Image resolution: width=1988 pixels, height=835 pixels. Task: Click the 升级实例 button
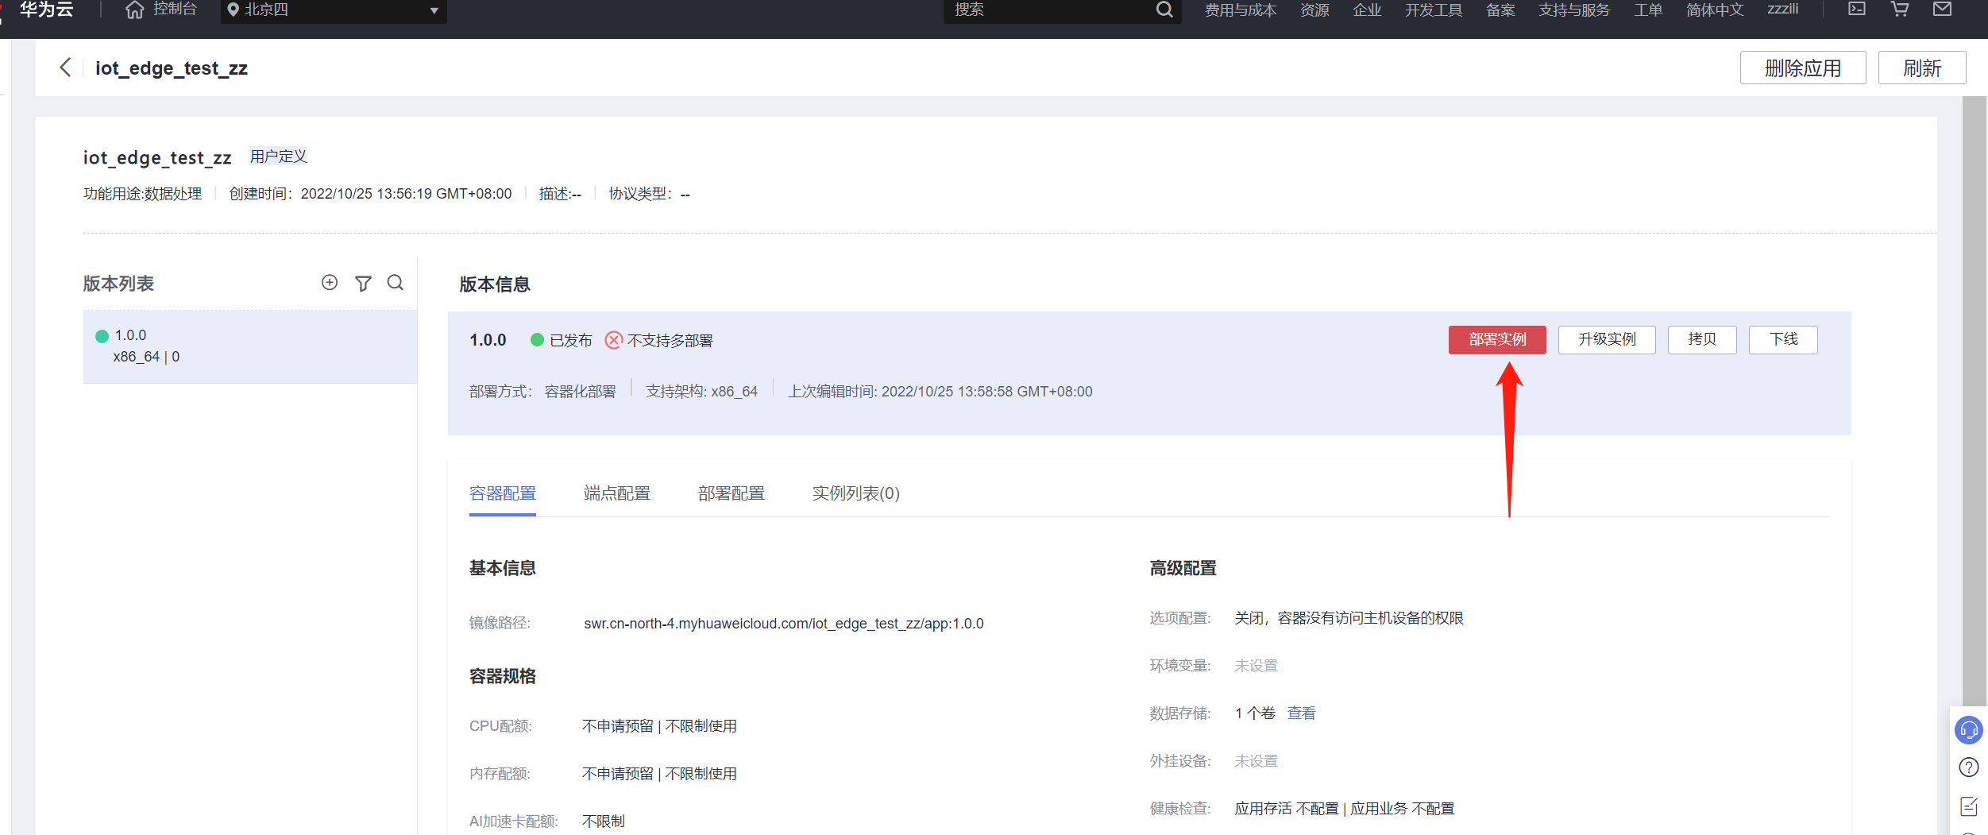[x=1607, y=340]
